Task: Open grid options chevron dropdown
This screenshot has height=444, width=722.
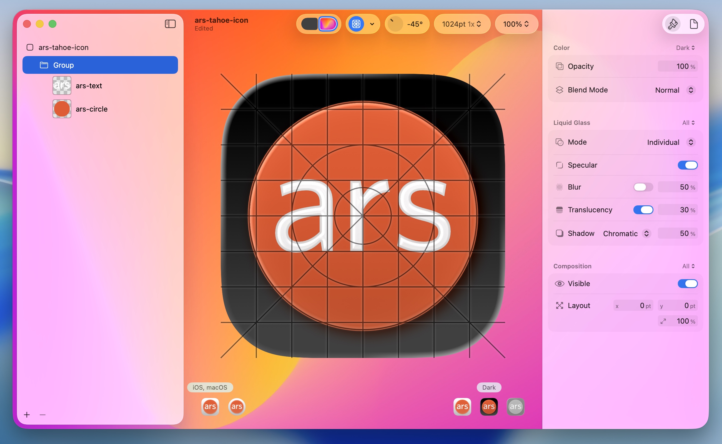Action: [372, 24]
